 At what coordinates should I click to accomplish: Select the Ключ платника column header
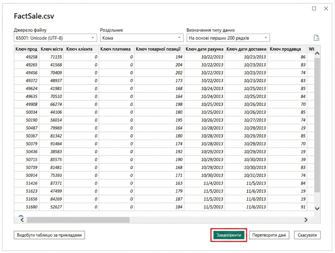117,49
